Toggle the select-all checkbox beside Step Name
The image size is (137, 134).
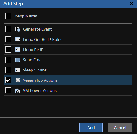[x=8, y=16]
